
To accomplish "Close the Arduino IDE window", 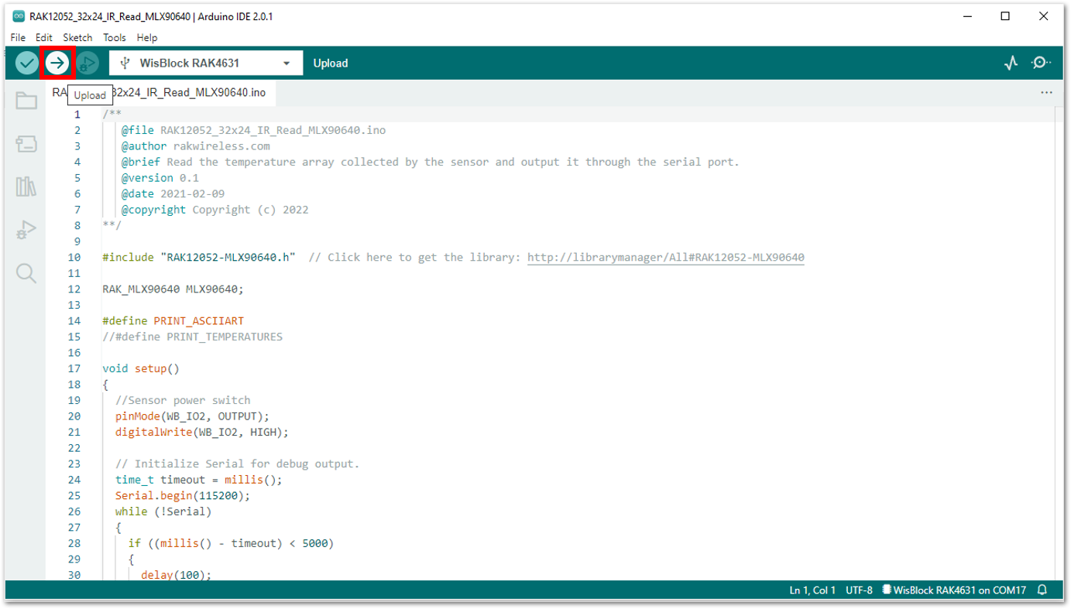I will click(x=1043, y=16).
